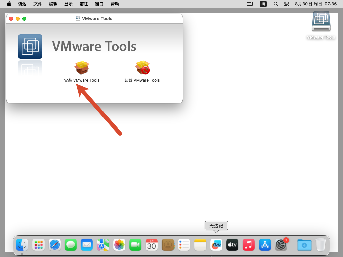Image resolution: width=343 pixels, height=257 pixels.
Task: Open the Apple menu
Action: (9, 4)
